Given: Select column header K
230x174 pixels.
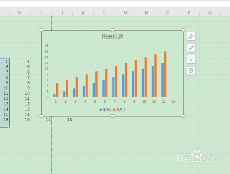Looking at the screenshot, I should [83, 13].
